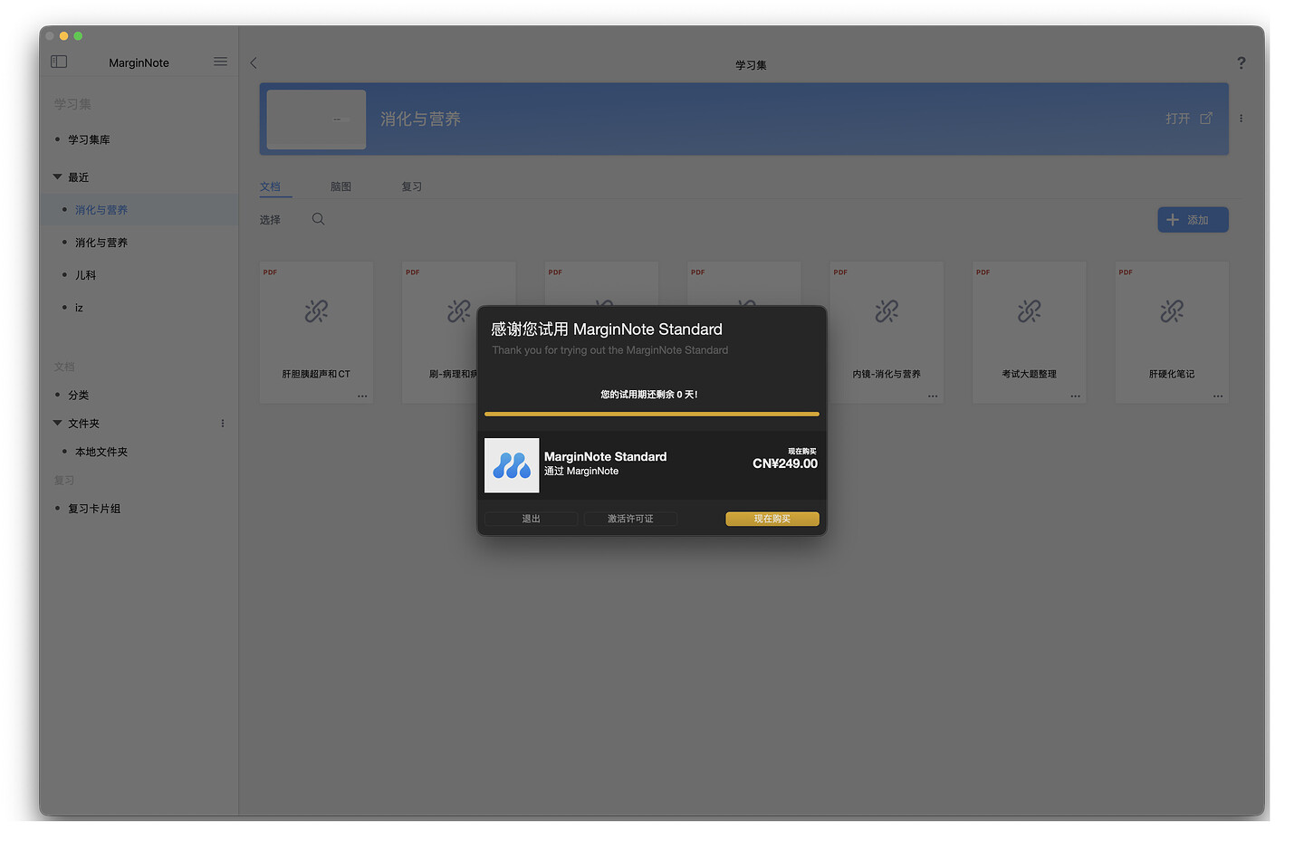Open more options for 肝胆胰超声和CT card
Image resolution: width=1304 pixels, height=868 pixels.
click(362, 396)
